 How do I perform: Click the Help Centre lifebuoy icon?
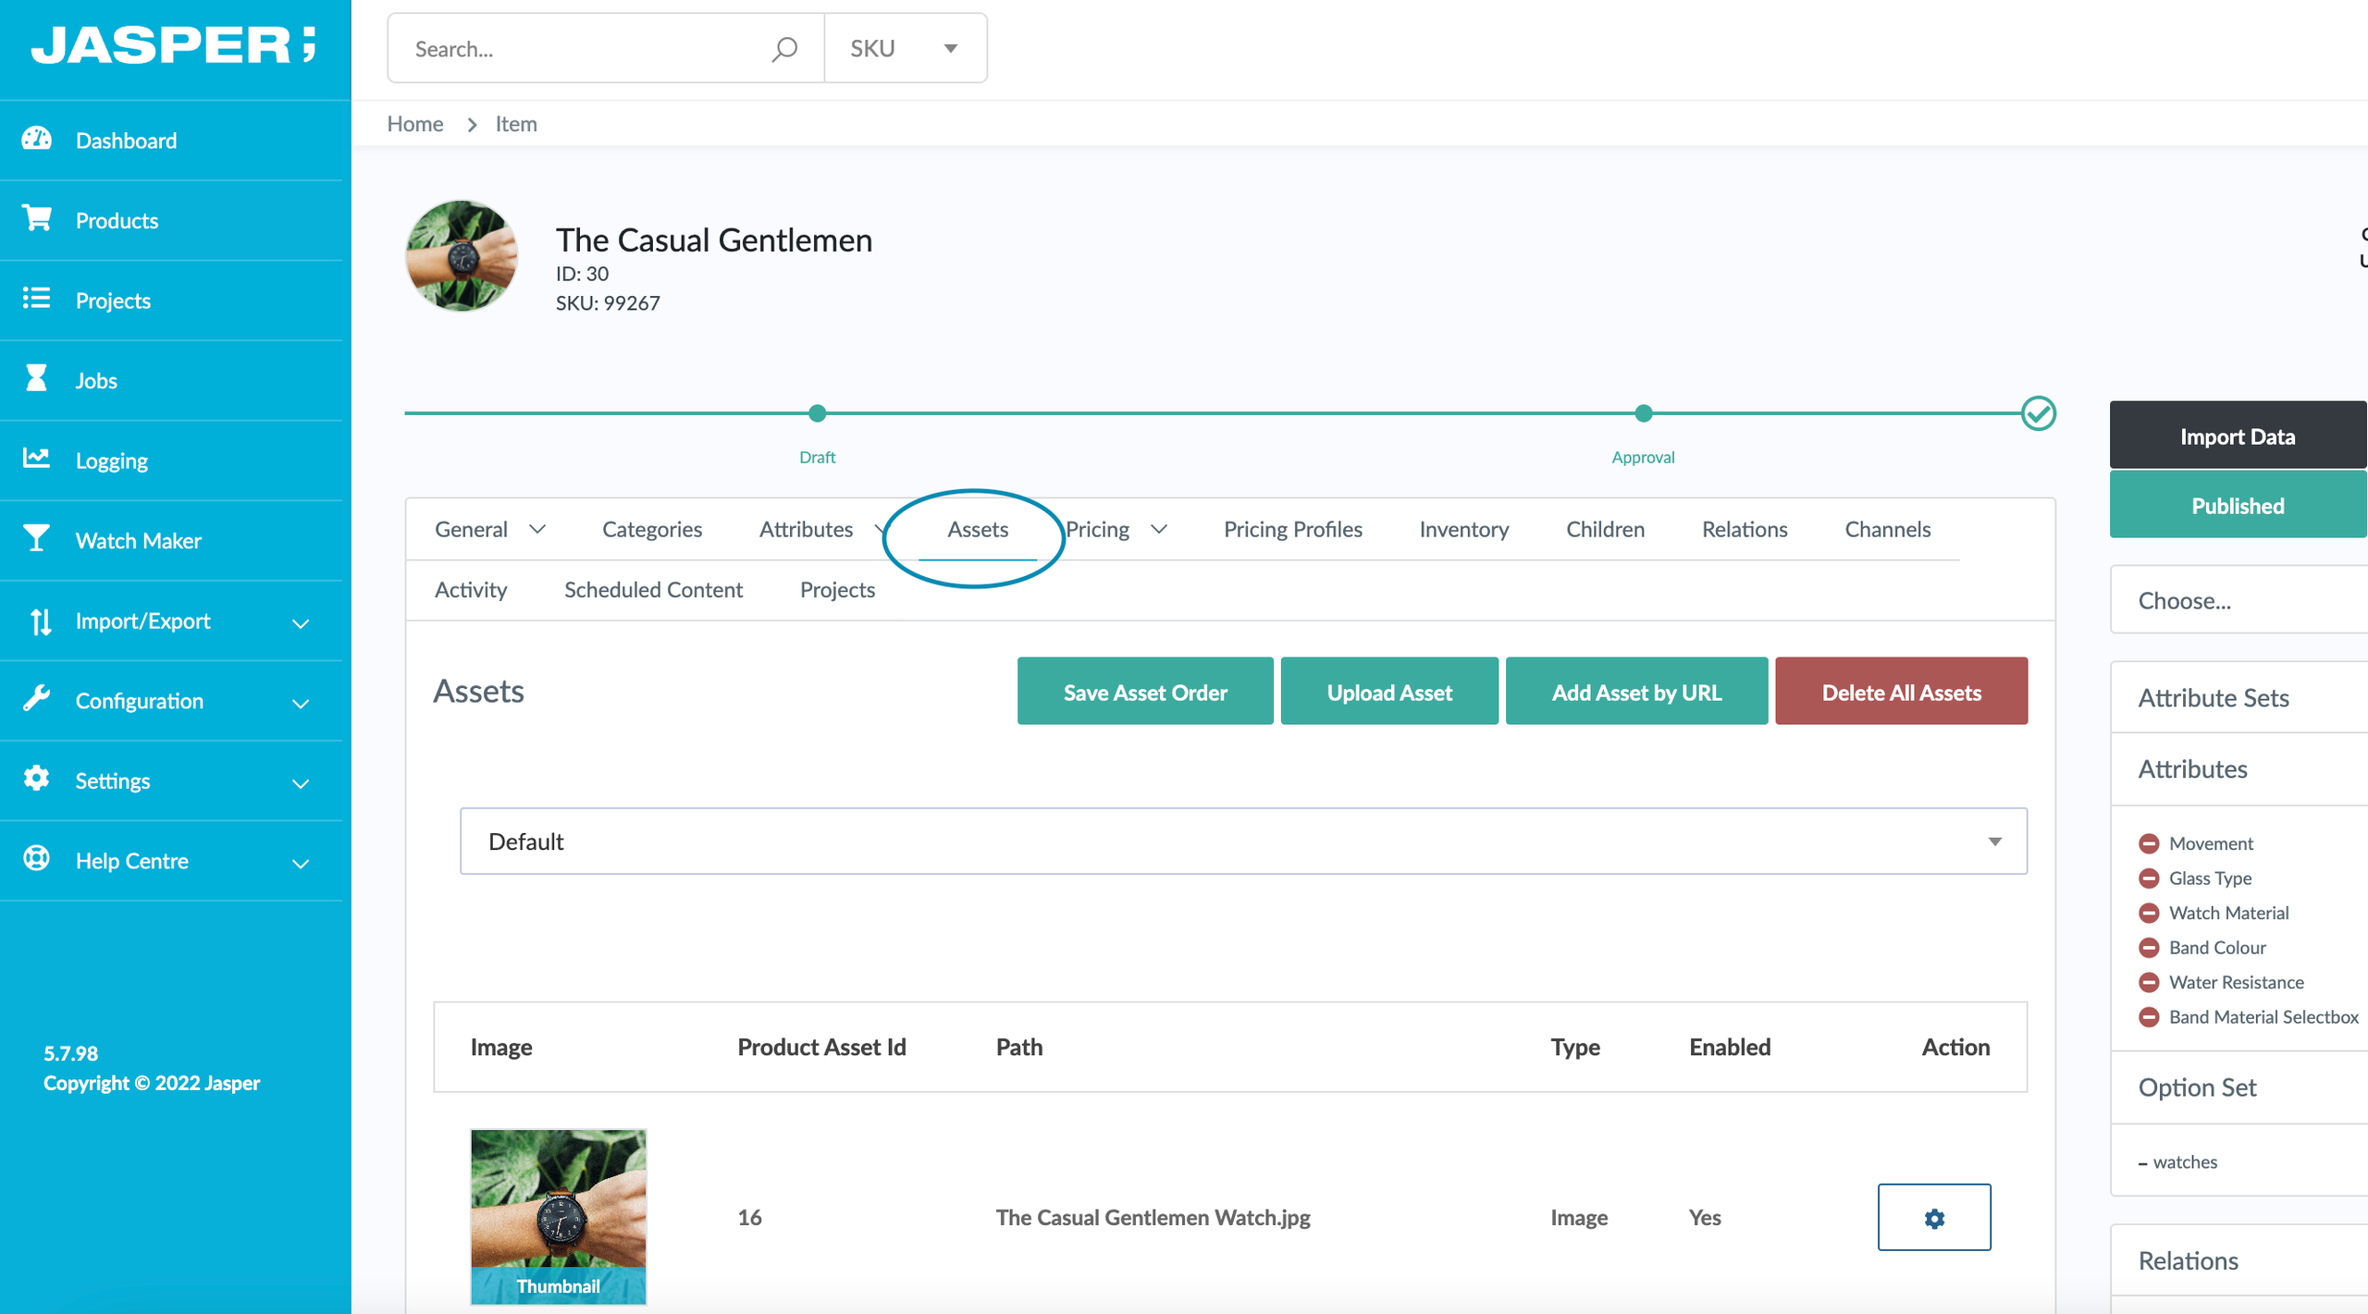[x=36, y=859]
